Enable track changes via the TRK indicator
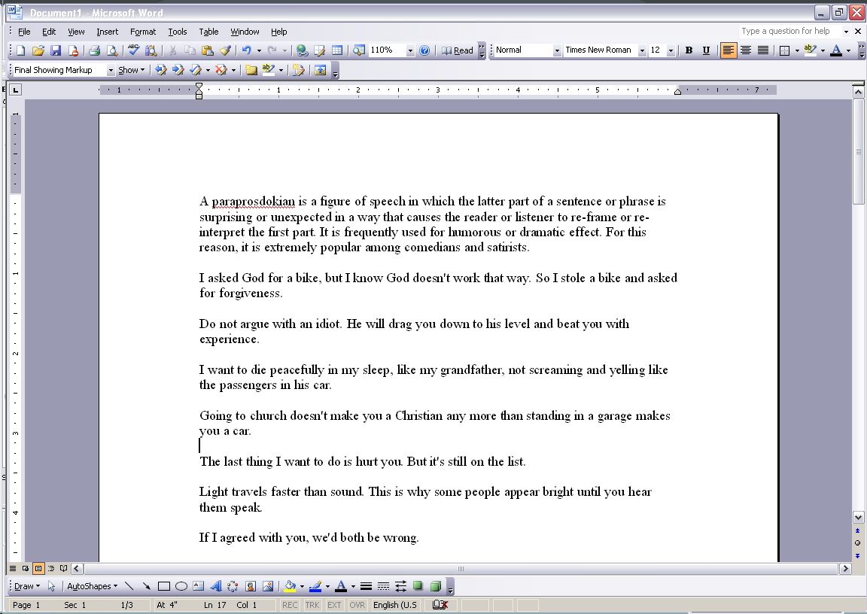This screenshot has height=614, width=867. tap(312, 604)
